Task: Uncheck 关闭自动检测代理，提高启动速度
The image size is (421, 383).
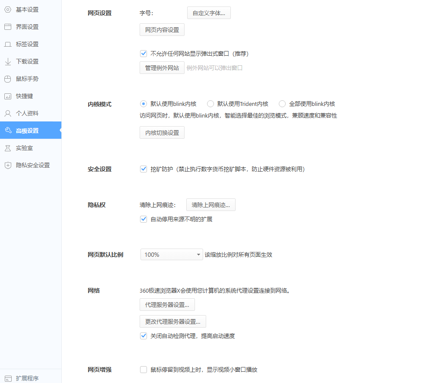Action: pyautogui.click(x=144, y=336)
